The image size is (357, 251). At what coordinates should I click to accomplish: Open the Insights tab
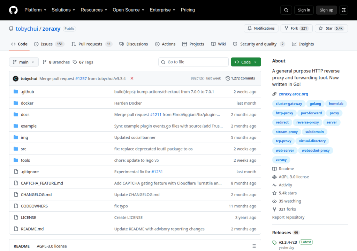click(303, 44)
